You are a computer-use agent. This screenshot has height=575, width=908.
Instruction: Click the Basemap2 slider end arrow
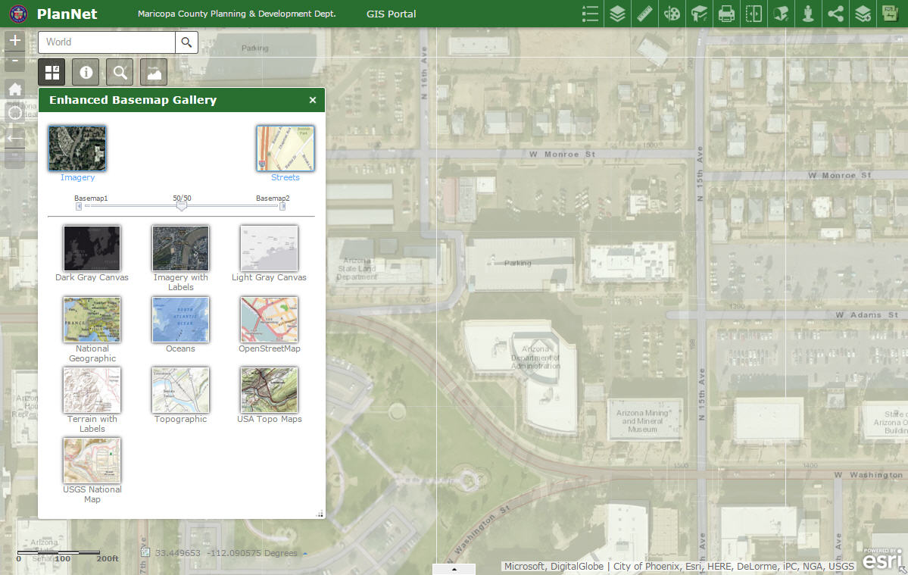click(x=282, y=206)
